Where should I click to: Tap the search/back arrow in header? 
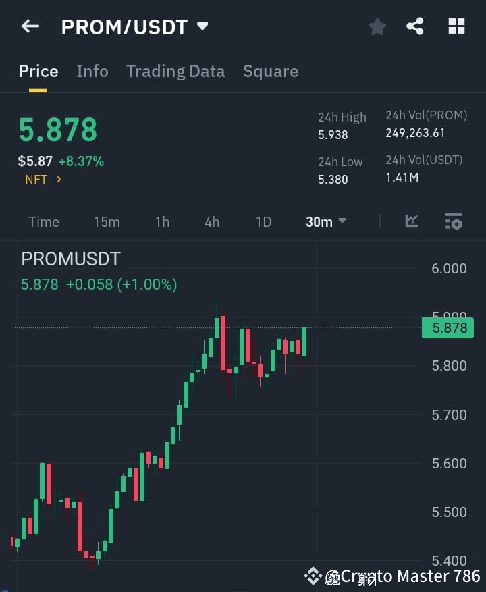point(30,26)
